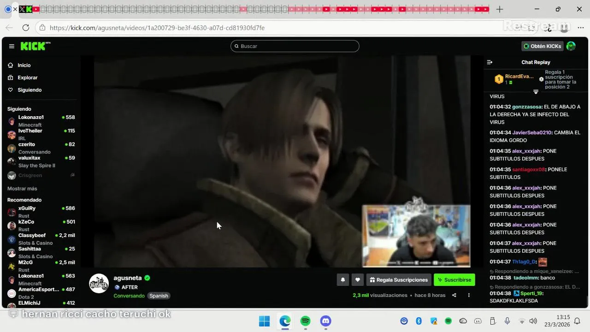Open Classybeef recommended channel
Image resolution: width=590 pixels, height=332 pixels.
[41, 239]
